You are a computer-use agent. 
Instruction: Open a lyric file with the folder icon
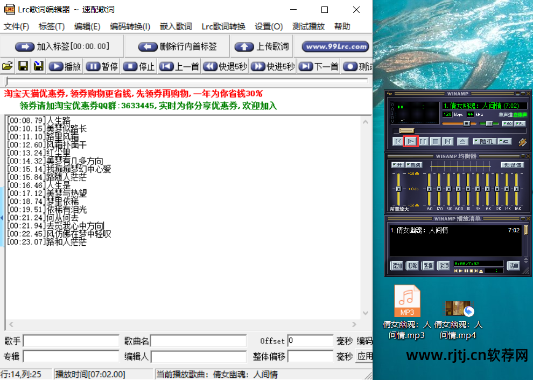click(7, 66)
